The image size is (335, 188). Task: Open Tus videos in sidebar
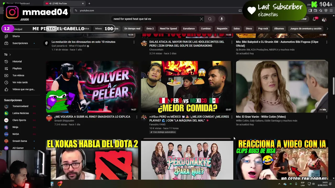18,75
